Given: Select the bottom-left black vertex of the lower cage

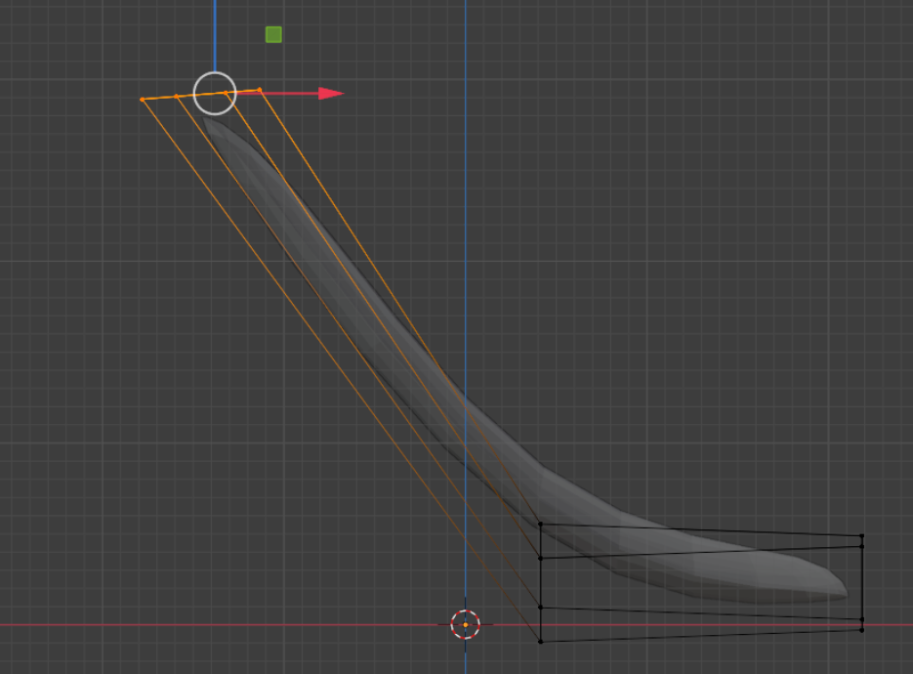Looking at the screenshot, I should pos(540,642).
